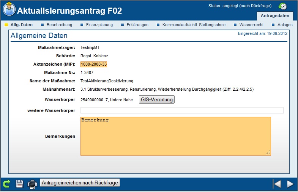Image resolution: width=298 pixels, height=192 pixels.
Task: Go to previous page arrow
Action: click(277, 184)
